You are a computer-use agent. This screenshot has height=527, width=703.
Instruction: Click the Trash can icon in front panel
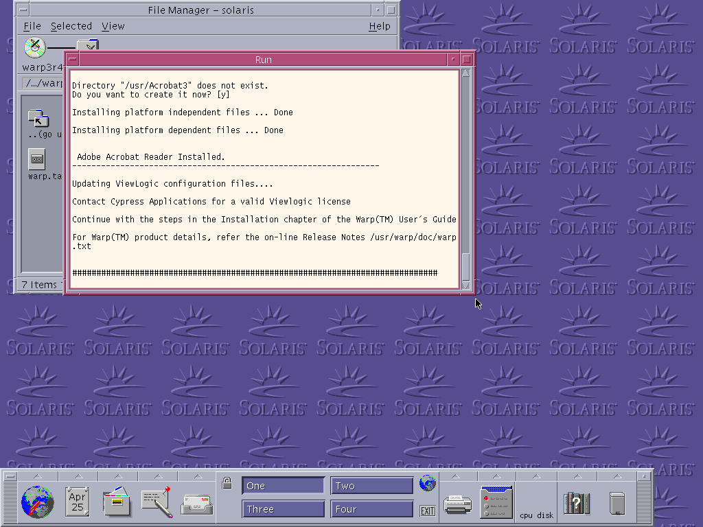tap(616, 503)
